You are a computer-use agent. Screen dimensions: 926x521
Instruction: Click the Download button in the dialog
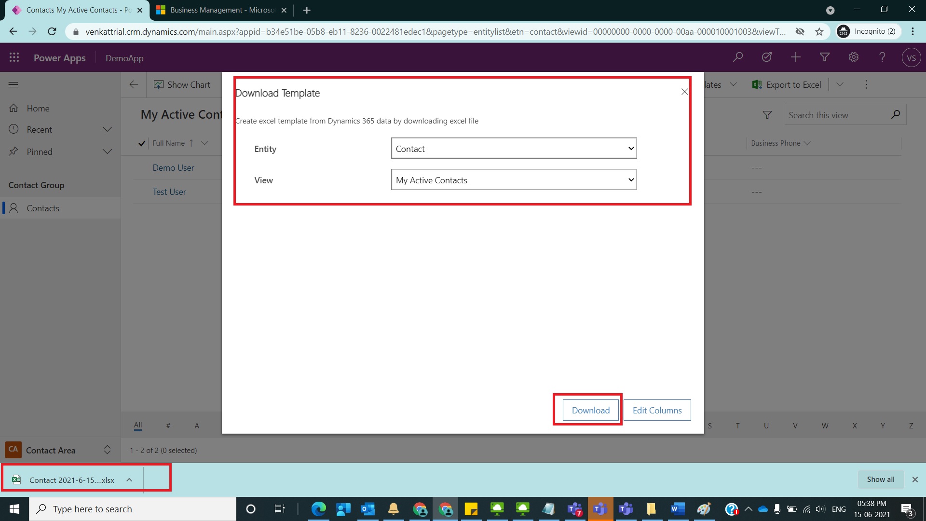click(590, 410)
